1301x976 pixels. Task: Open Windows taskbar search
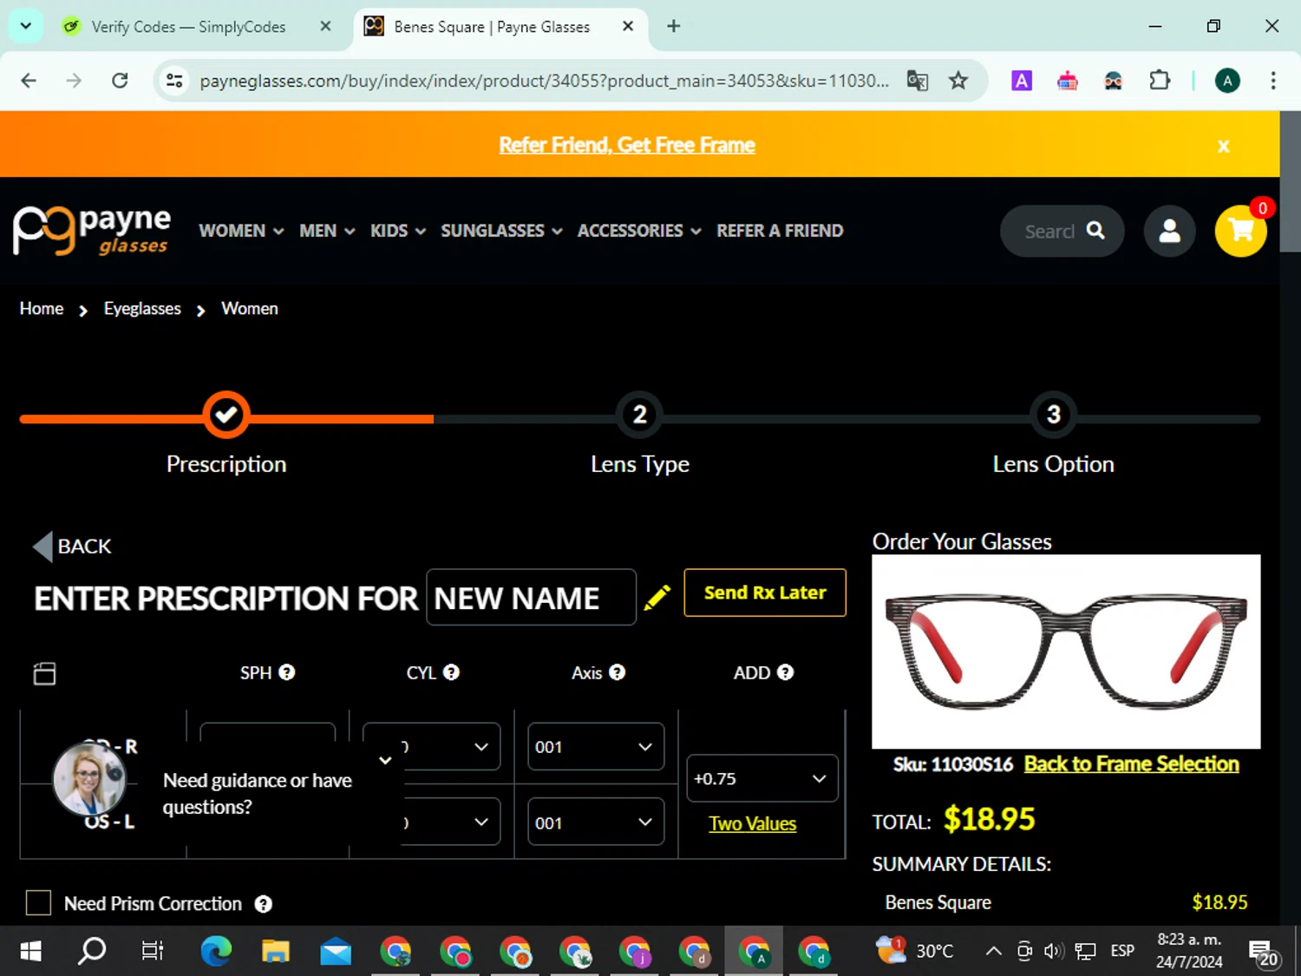[x=92, y=951]
